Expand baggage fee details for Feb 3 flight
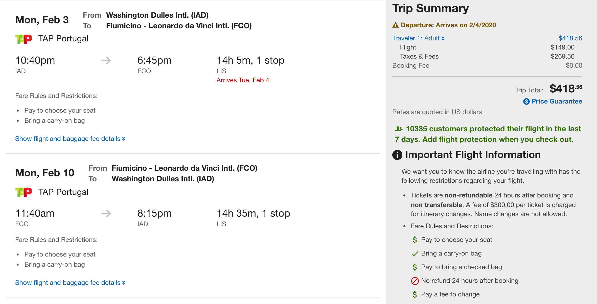This screenshot has width=597, height=304. pyautogui.click(x=70, y=139)
